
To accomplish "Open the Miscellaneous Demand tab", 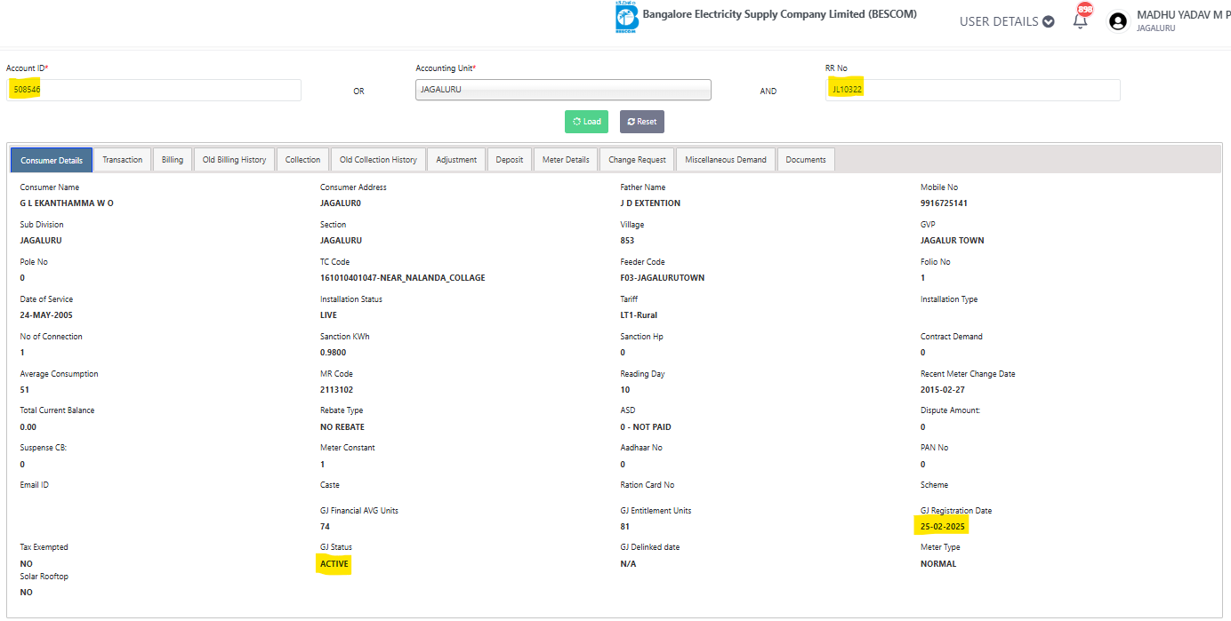I will (x=725, y=160).
